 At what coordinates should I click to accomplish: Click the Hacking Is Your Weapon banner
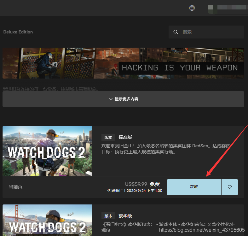coord(123,63)
